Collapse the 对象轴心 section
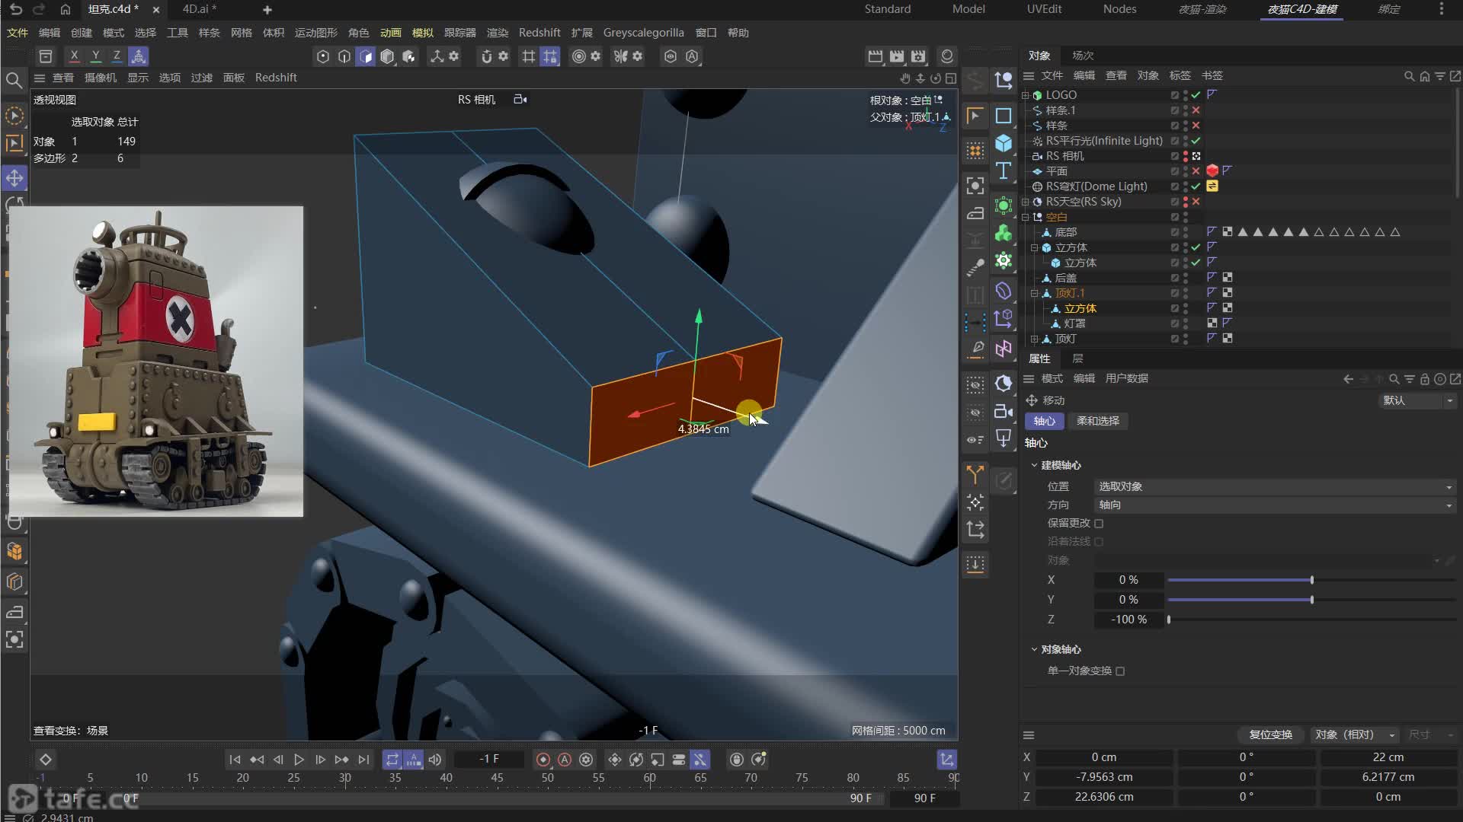 pos(1034,649)
